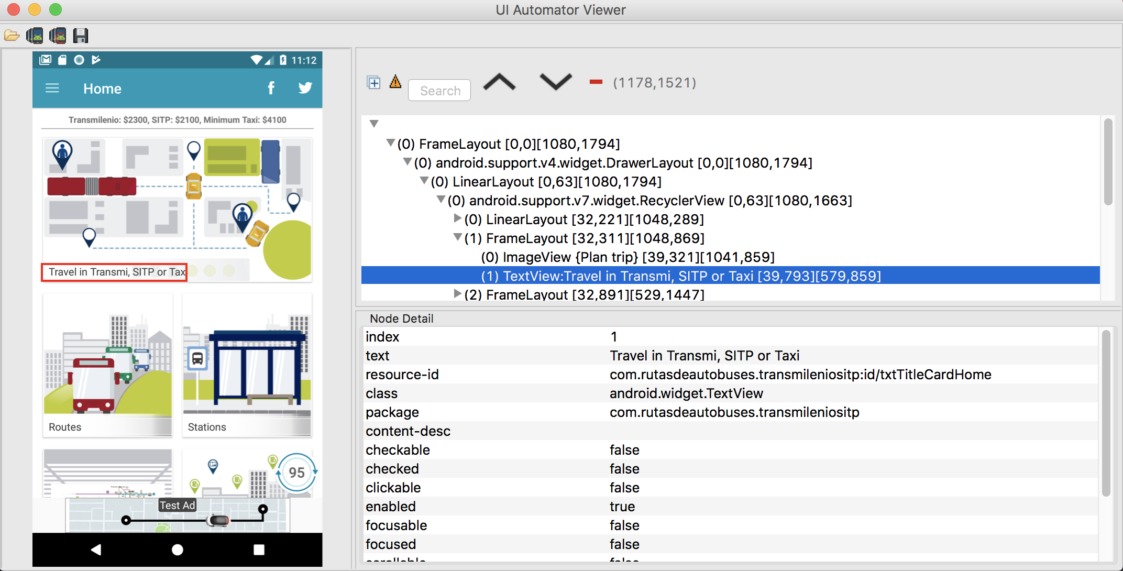The height and width of the screenshot is (571, 1123).
Task: Click the Facebook icon in app header
Action: pos(271,88)
